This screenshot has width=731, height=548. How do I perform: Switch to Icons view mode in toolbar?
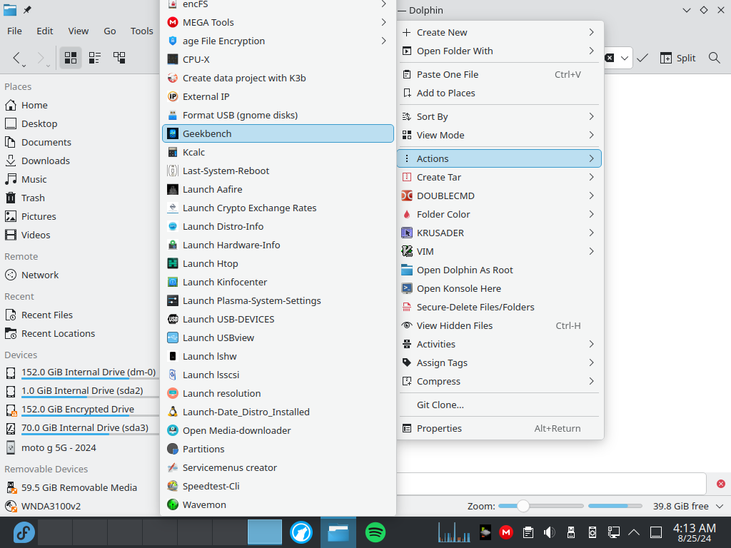(71, 58)
